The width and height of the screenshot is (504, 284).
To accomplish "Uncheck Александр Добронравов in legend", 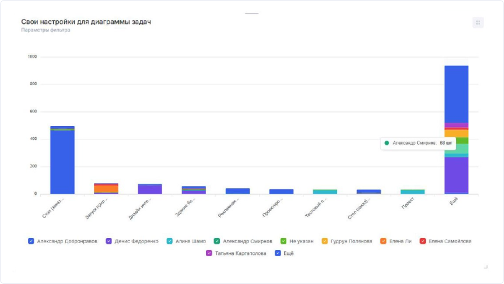I will point(31,241).
